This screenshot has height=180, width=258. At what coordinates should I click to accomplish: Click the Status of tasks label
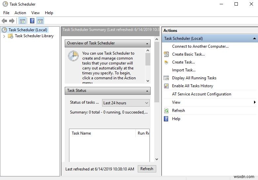[x=84, y=102]
